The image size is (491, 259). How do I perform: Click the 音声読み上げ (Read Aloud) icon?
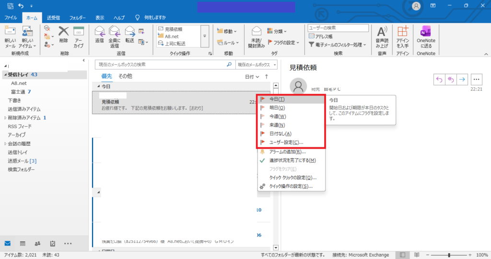click(x=382, y=33)
